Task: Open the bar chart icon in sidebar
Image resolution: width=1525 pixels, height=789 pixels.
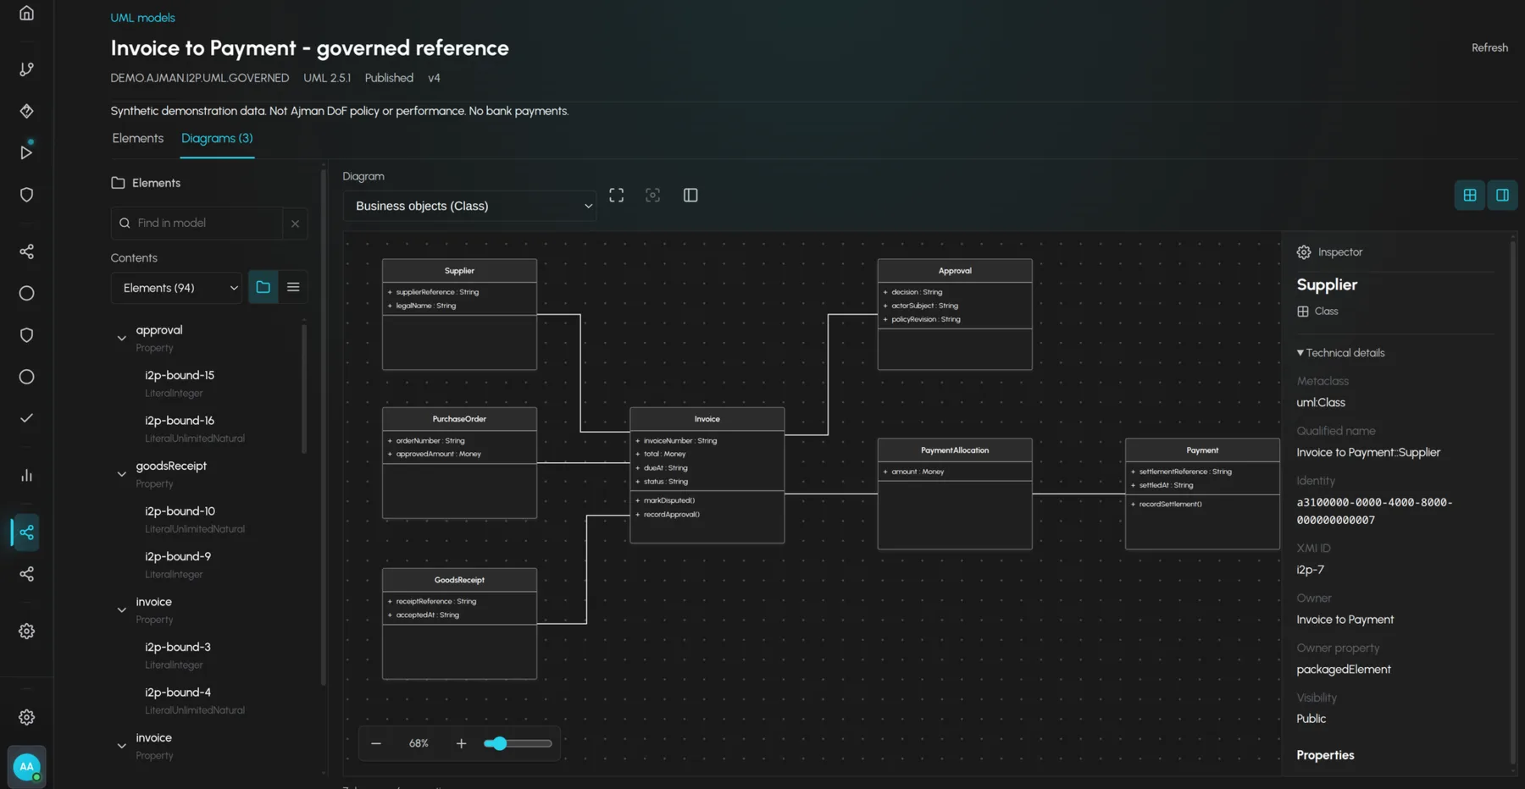Action: [26, 476]
